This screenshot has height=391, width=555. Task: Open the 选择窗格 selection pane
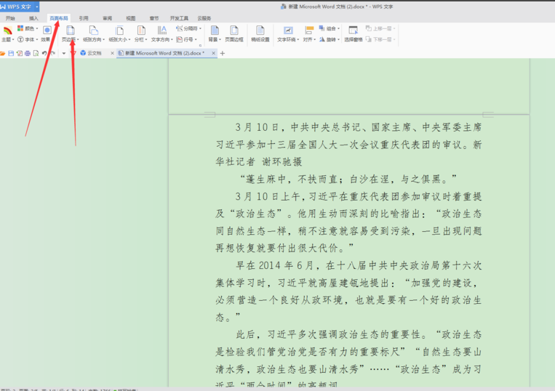pos(354,33)
